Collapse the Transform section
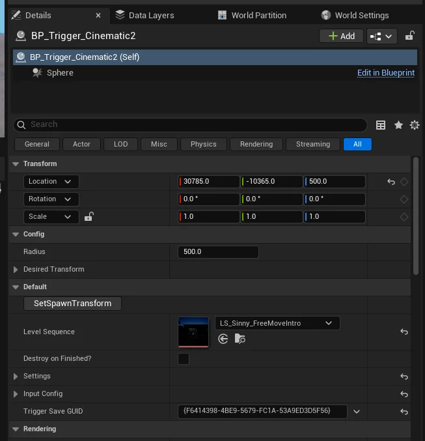Screen dimensions: 425x441 pyautogui.click(x=16, y=164)
